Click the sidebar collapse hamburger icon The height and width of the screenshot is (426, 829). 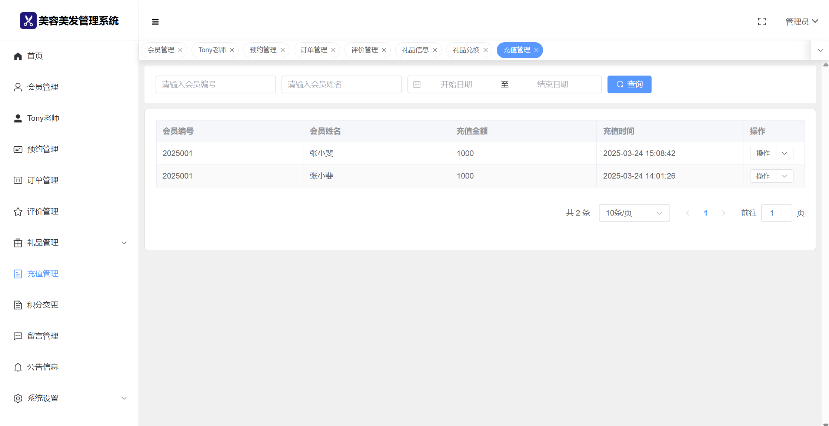[x=155, y=22]
